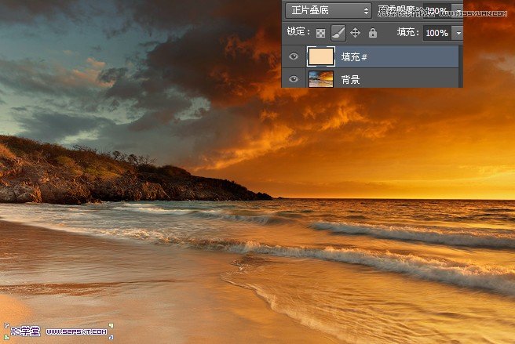Select the peach fill layer color swatch
The image size is (515, 344).
[320, 56]
